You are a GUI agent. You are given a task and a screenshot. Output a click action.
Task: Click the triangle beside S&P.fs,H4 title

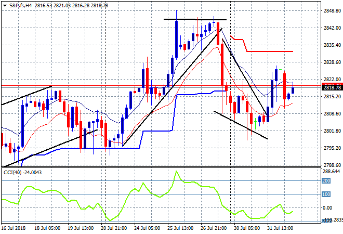point(5,6)
